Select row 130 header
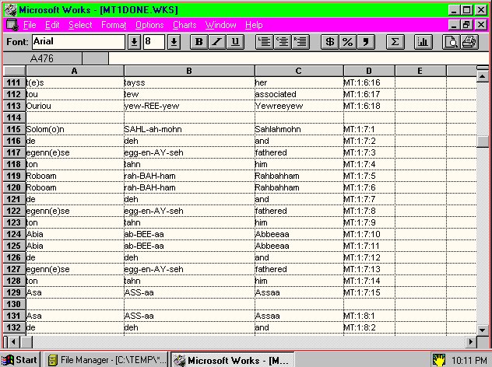This screenshot has width=492, height=367. [x=14, y=304]
